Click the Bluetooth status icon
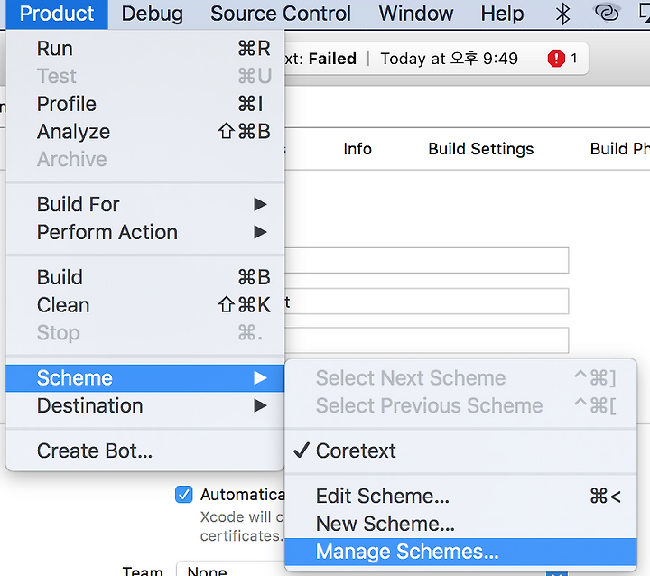The width and height of the screenshot is (650, 576). click(x=562, y=14)
